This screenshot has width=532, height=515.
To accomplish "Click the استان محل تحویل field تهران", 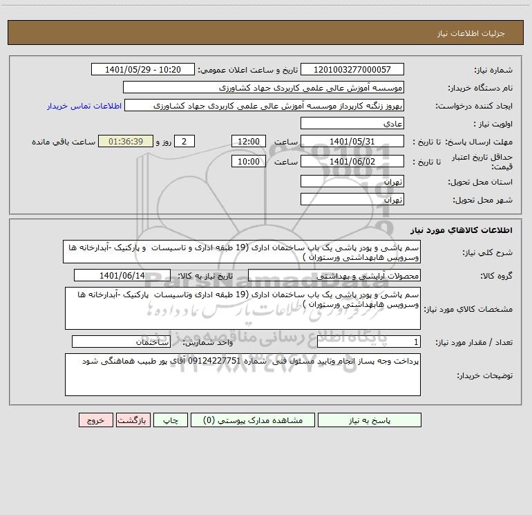I will pyautogui.click(x=352, y=181).
